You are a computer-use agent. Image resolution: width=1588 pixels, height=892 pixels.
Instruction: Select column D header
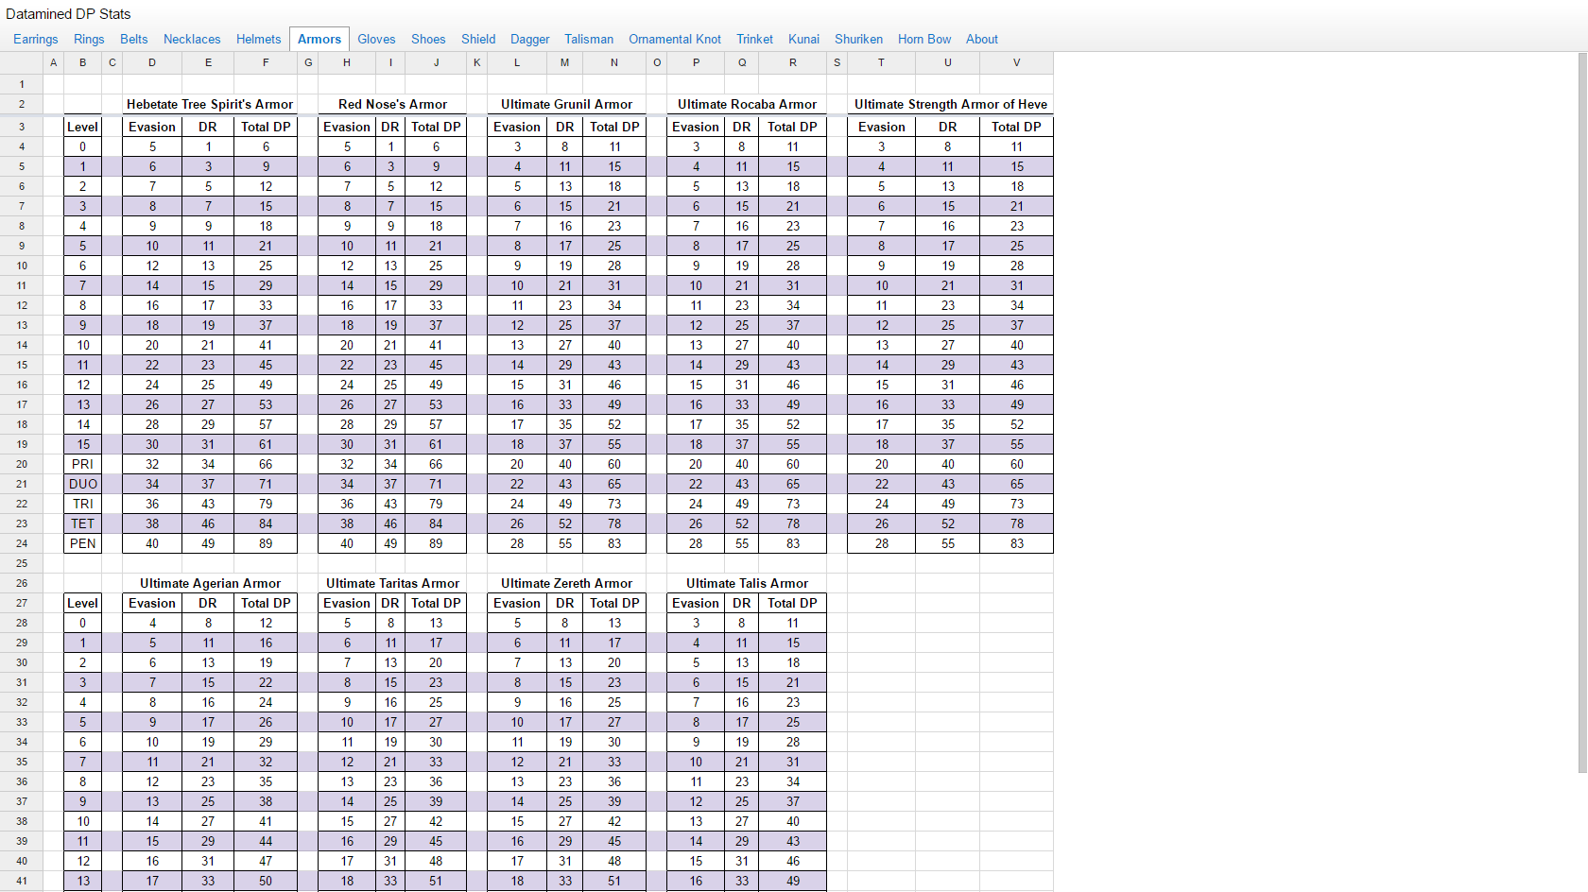point(152,62)
